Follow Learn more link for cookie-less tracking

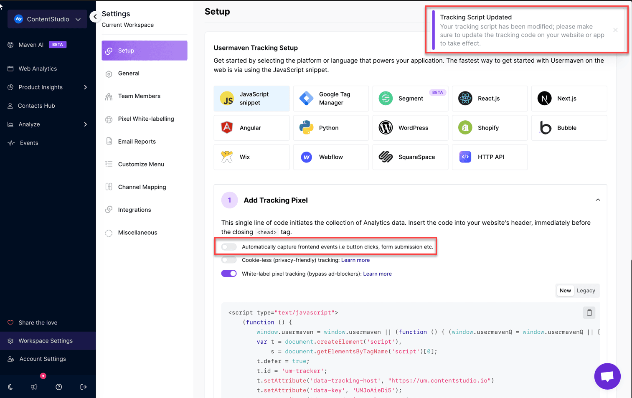point(355,260)
